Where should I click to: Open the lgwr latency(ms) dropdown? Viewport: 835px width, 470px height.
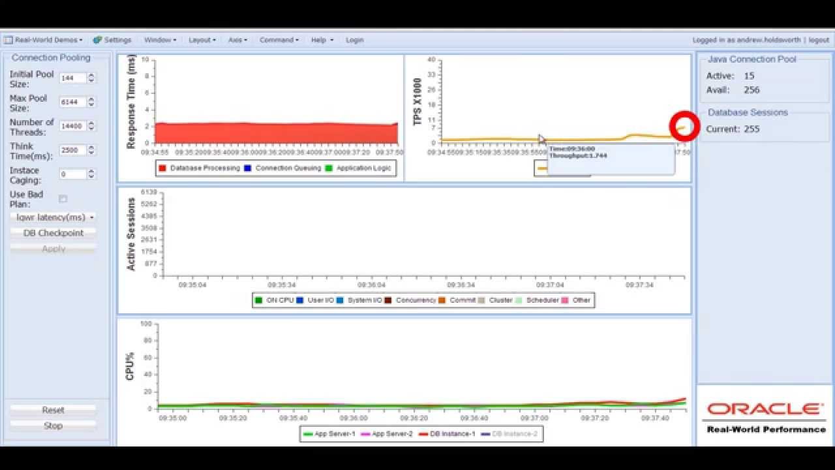tap(53, 217)
